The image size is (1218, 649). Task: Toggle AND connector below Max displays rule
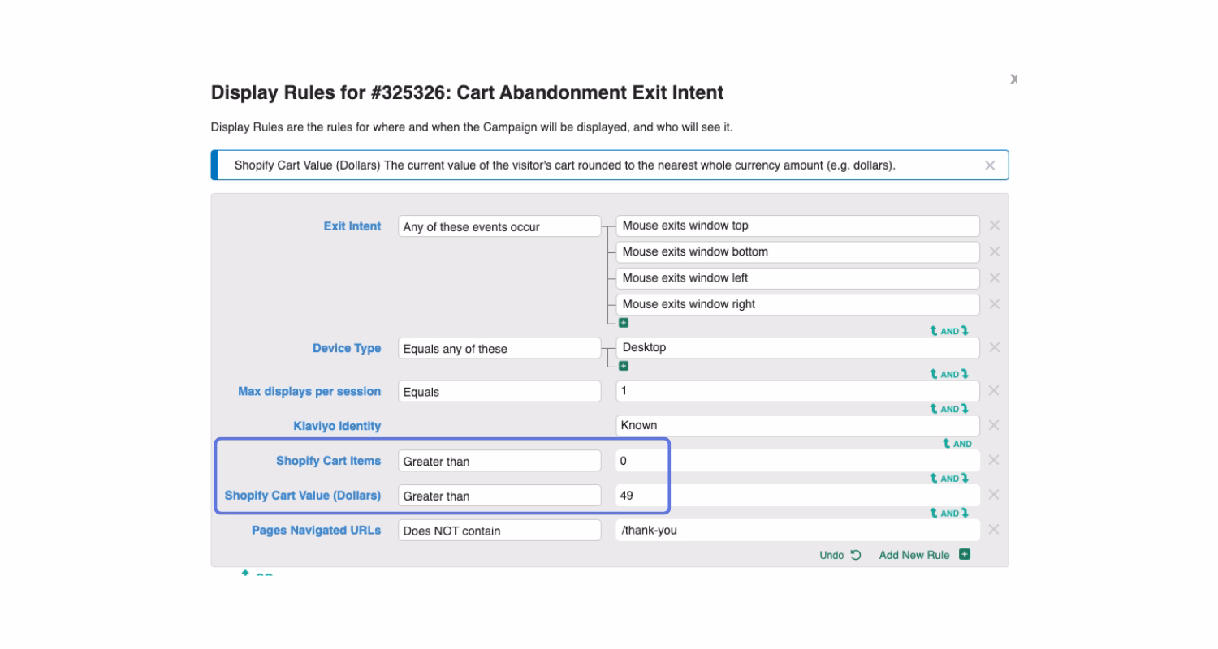pyautogui.click(x=949, y=409)
